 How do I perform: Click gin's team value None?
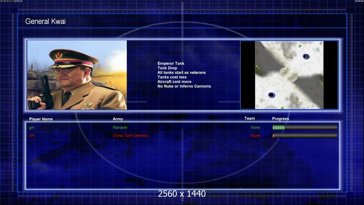(255, 127)
